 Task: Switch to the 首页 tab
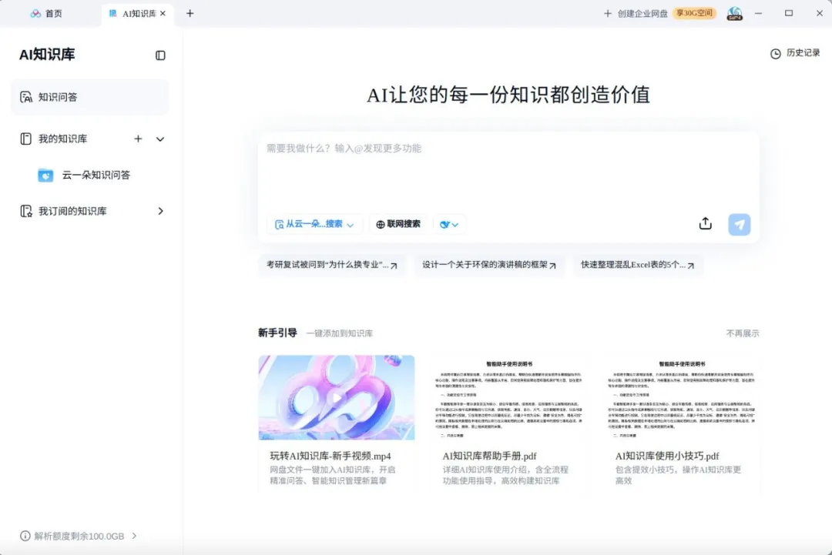pos(46,13)
